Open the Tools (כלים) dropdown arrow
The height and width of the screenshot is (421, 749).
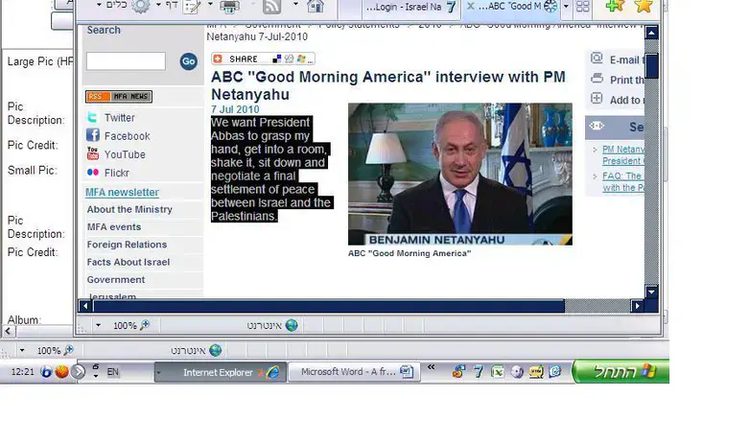coord(99,5)
